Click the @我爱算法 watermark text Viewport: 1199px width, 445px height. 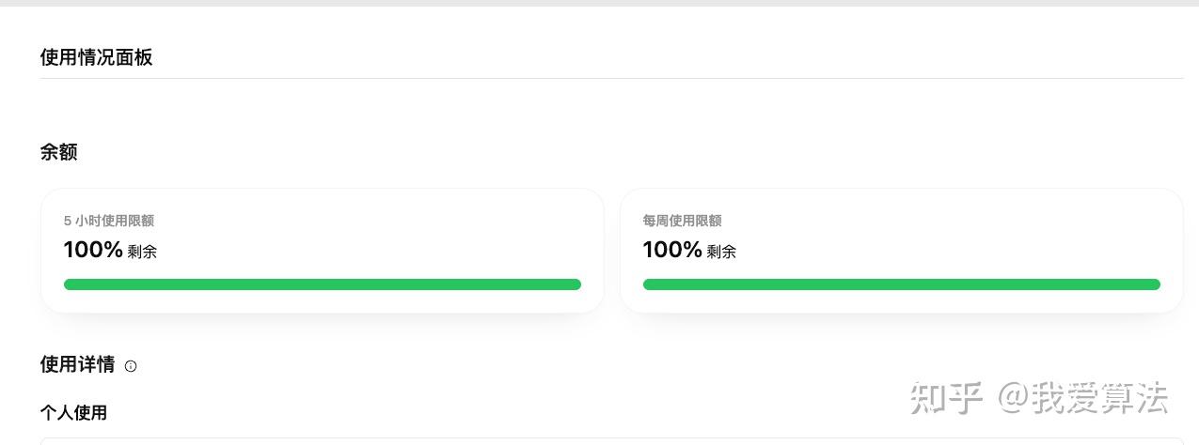point(1081,398)
